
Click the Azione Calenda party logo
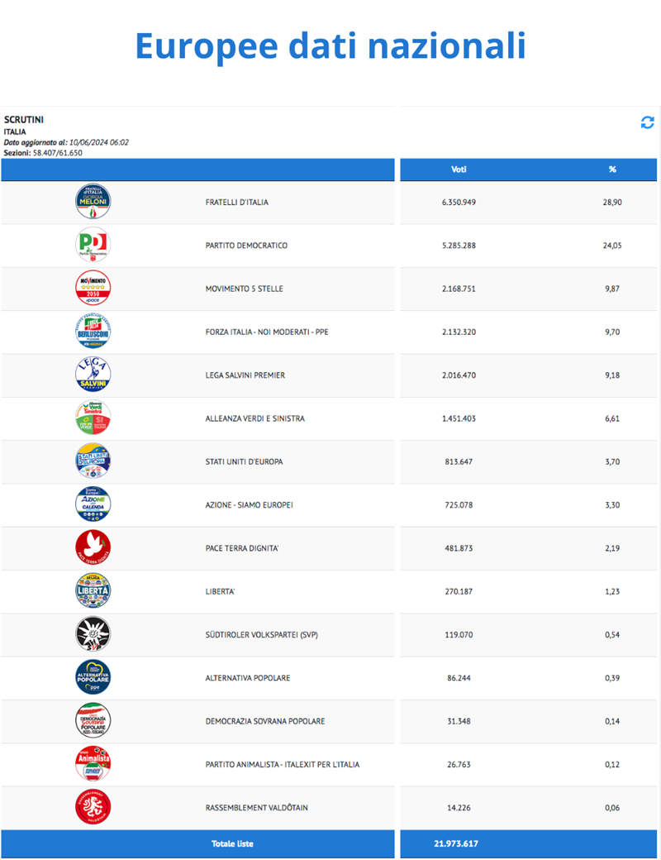click(93, 504)
